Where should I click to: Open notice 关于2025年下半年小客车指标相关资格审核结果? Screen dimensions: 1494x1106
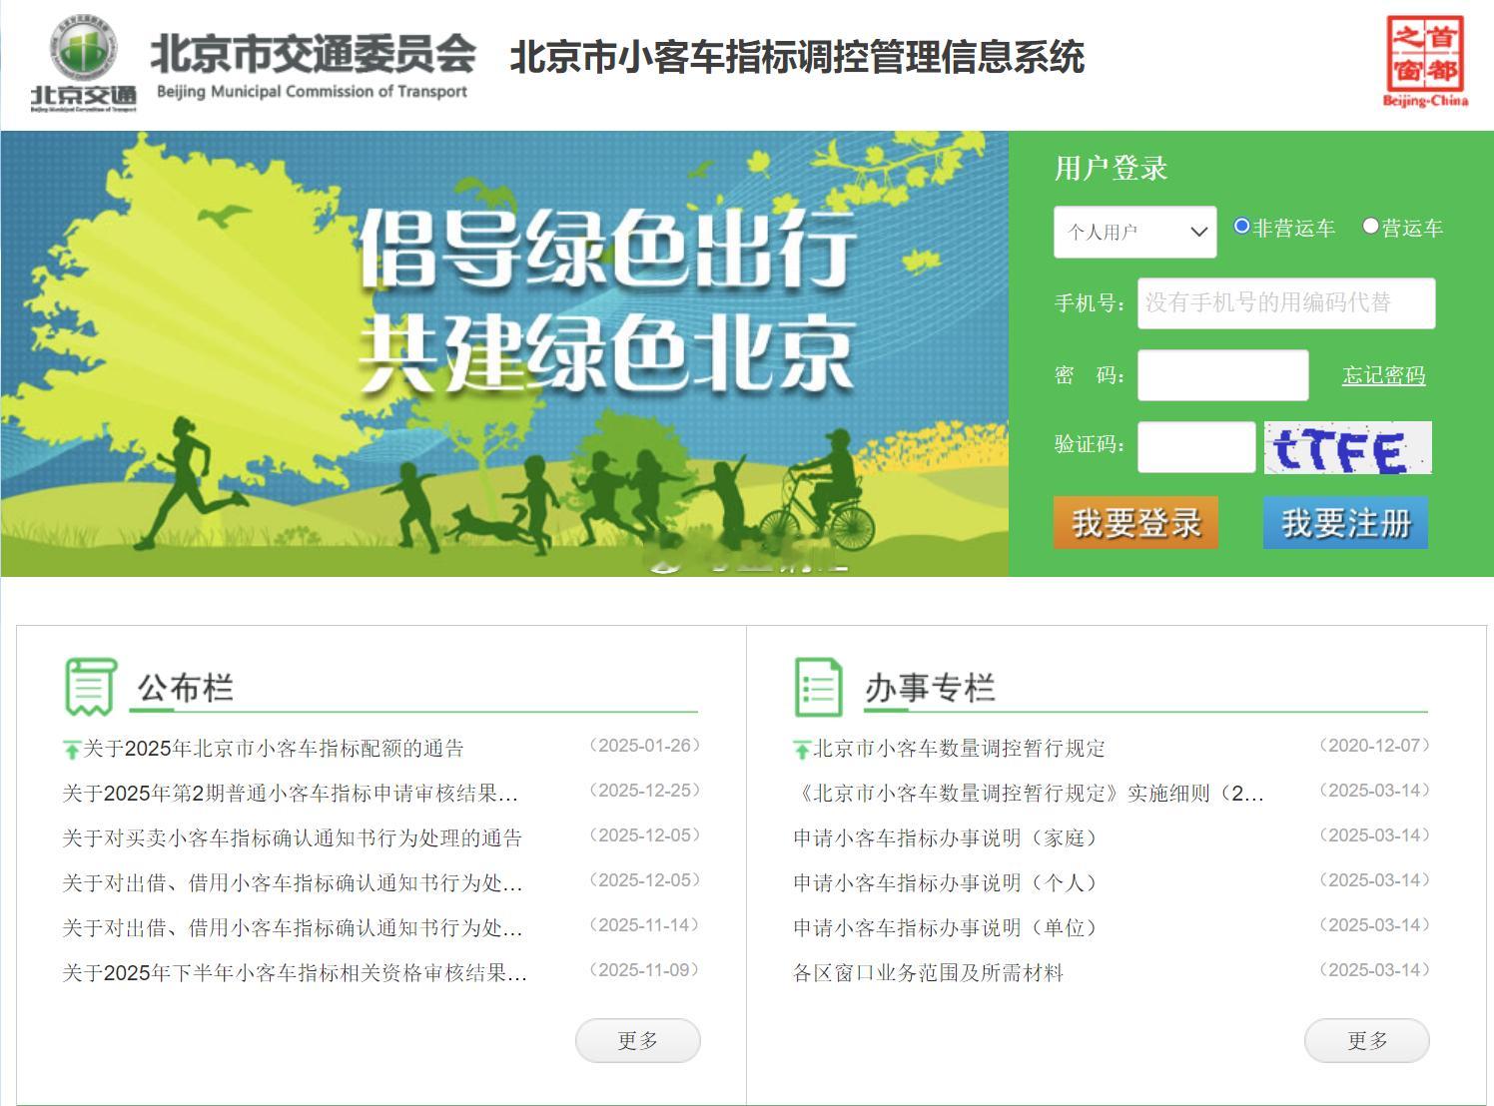coord(295,973)
